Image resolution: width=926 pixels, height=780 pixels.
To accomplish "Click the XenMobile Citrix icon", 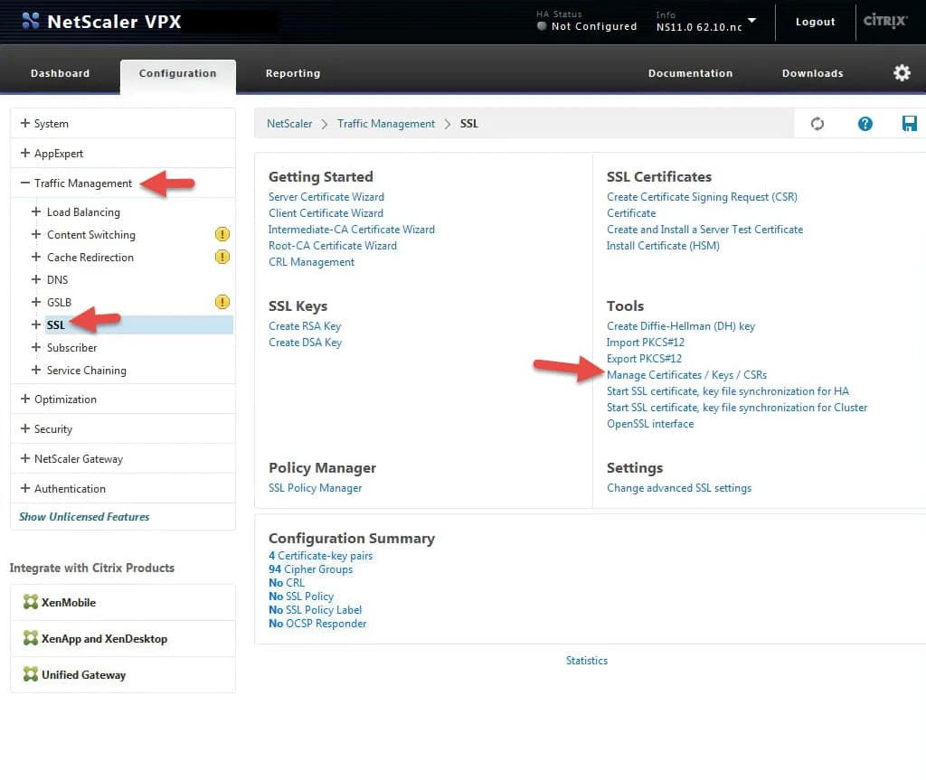I will (x=30, y=602).
